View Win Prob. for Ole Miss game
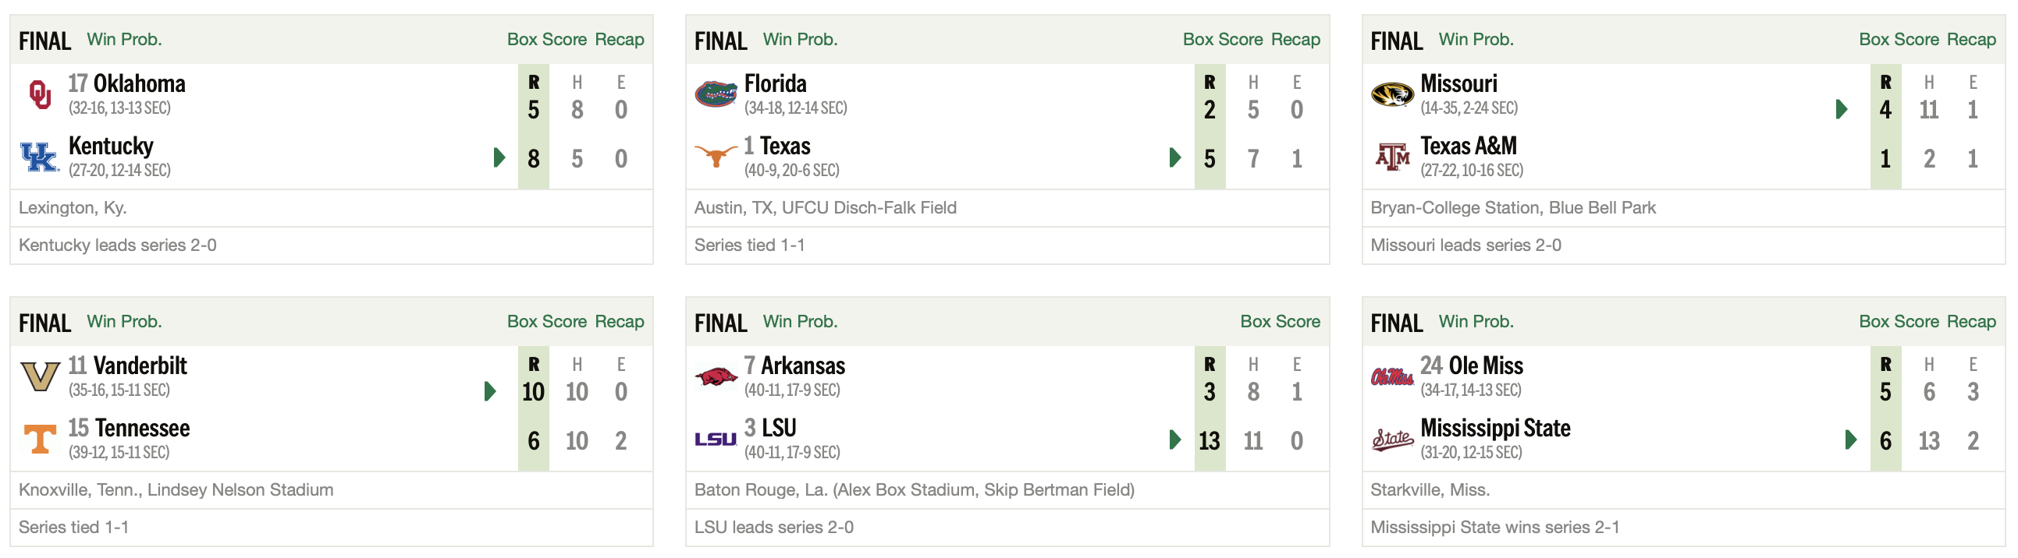Image resolution: width=2018 pixels, height=558 pixels. (1476, 322)
